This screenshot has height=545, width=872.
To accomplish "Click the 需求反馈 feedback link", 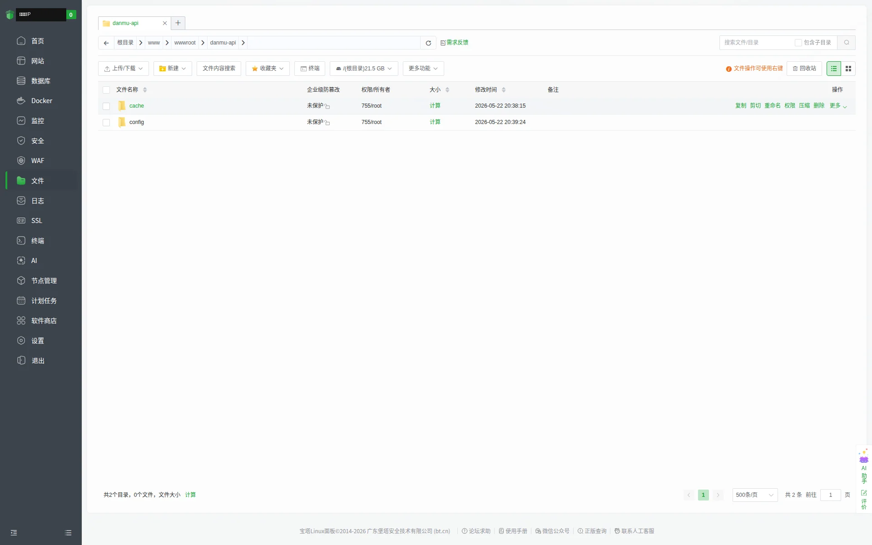I will tap(454, 43).
